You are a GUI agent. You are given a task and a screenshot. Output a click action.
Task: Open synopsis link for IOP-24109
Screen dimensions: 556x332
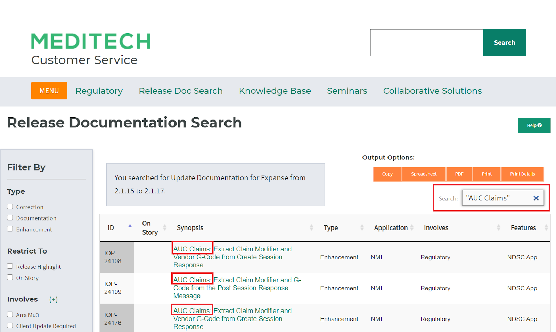(x=237, y=288)
